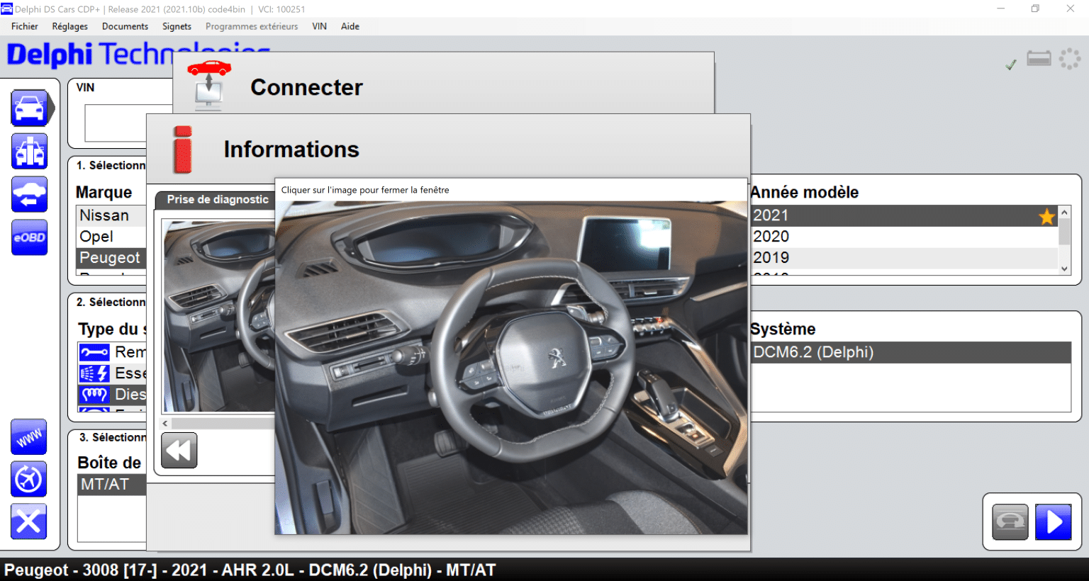The image size is (1089, 581).
Task: Click the car diagnostics icon in sidebar
Action: coord(30,108)
